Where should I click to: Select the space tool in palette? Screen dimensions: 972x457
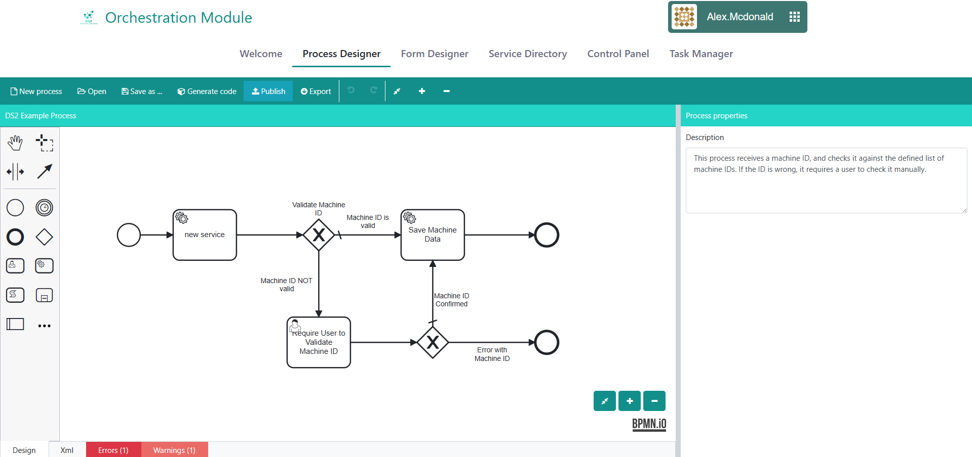[x=15, y=172]
